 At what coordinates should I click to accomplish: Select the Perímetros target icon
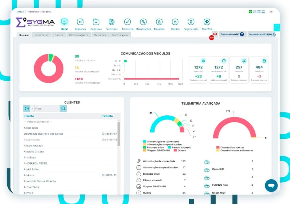tap(112, 22)
